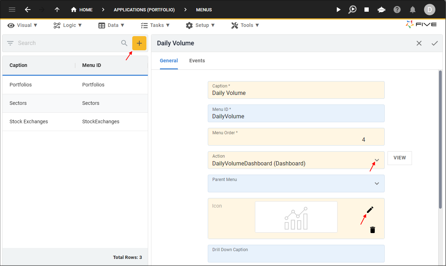
Task: Expand the Action dropdown
Action: point(377,160)
